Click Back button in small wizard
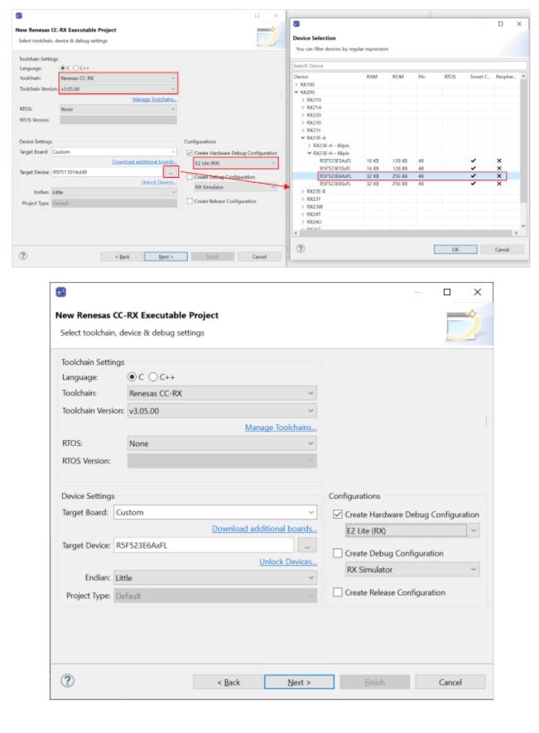This screenshot has height=733, width=539. pos(123,256)
